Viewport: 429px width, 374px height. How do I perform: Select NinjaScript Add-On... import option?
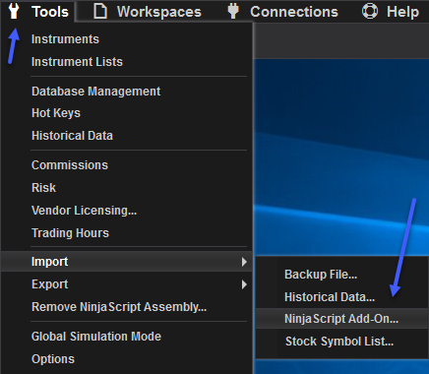tap(341, 319)
